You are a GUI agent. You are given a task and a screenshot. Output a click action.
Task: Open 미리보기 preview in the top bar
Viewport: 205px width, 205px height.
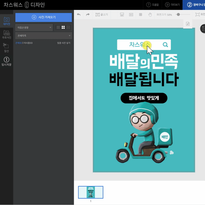172,5
